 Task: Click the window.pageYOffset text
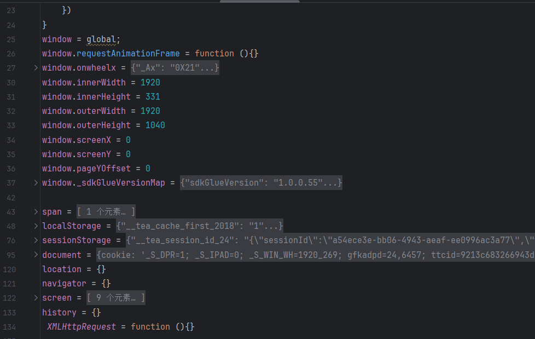pyautogui.click(x=86, y=169)
